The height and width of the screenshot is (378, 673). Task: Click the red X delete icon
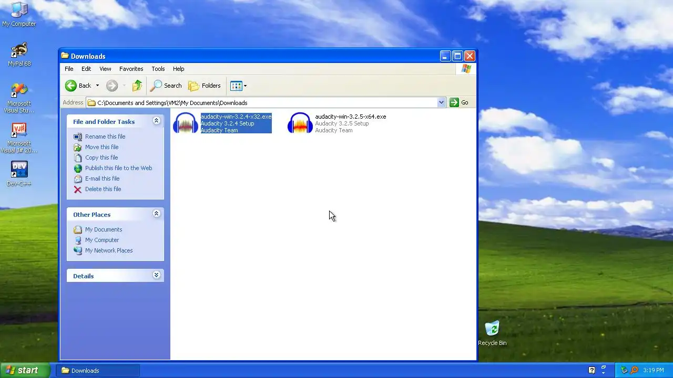pyautogui.click(x=78, y=189)
